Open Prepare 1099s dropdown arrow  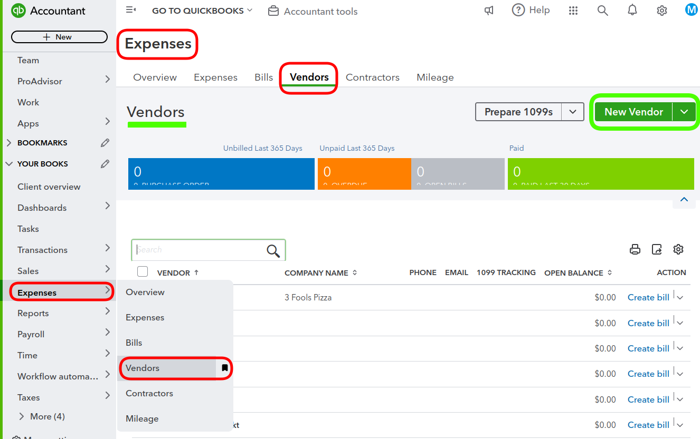tap(573, 112)
